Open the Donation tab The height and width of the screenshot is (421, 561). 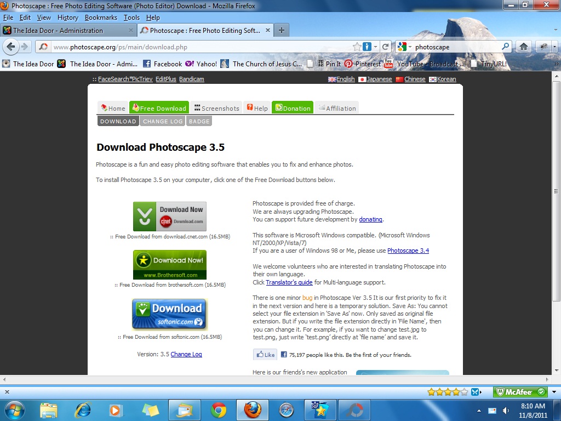[x=293, y=108]
